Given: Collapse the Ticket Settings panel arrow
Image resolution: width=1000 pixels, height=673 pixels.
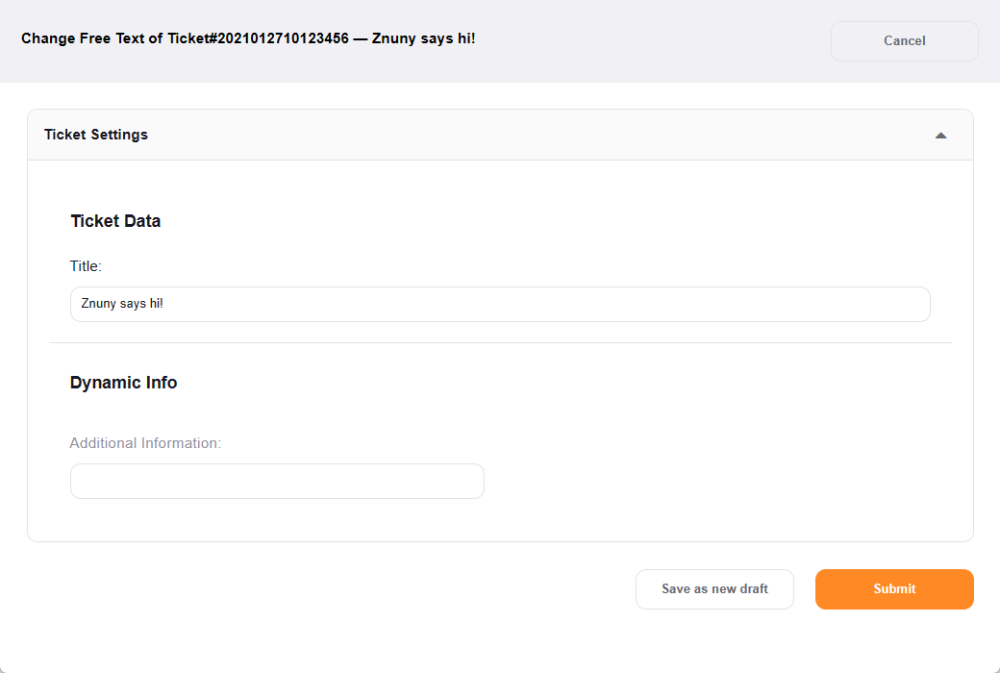Looking at the screenshot, I should pos(940,136).
